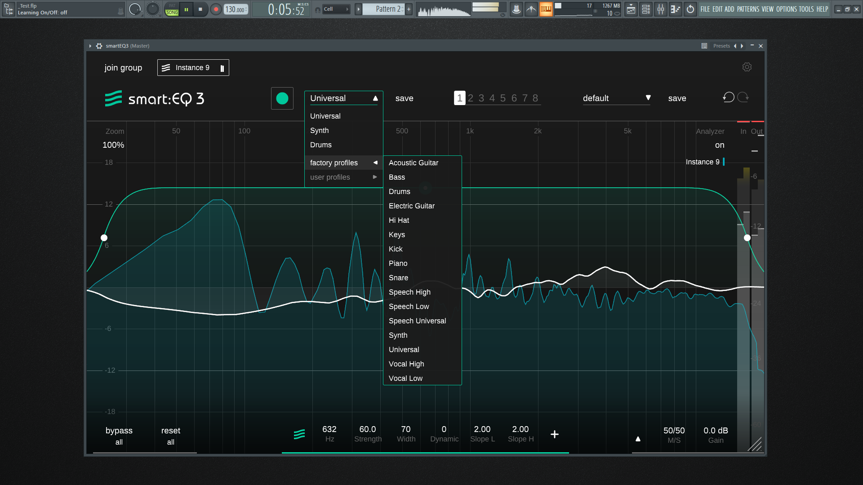Open the Presets label in plugin title bar
Viewport: 863px width, 485px height.
click(x=721, y=46)
